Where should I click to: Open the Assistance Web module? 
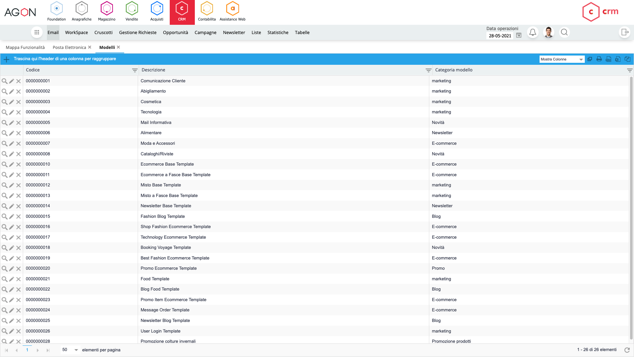[232, 12]
